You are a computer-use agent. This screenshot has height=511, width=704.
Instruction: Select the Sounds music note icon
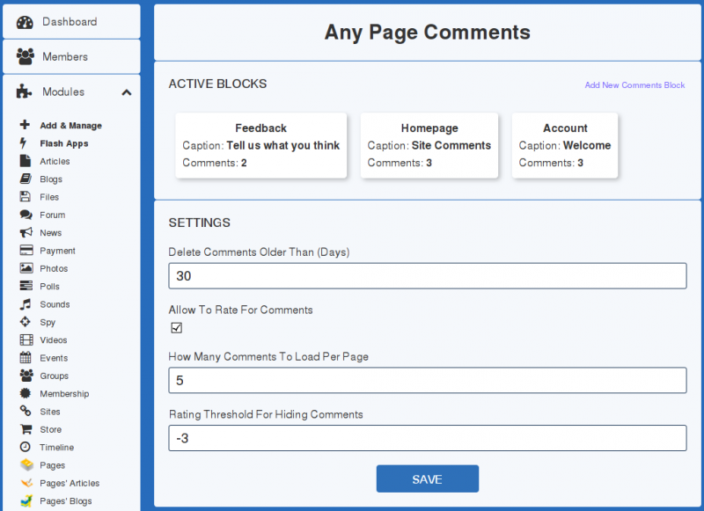[26, 304]
